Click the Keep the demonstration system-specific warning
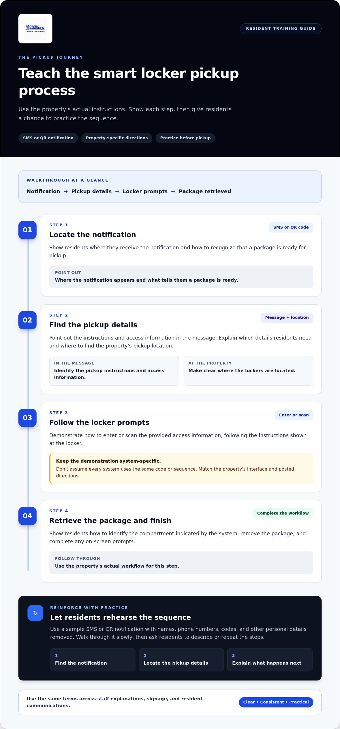Image resolution: width=340 pixels, height=729 pixels. tap(181, 469)
